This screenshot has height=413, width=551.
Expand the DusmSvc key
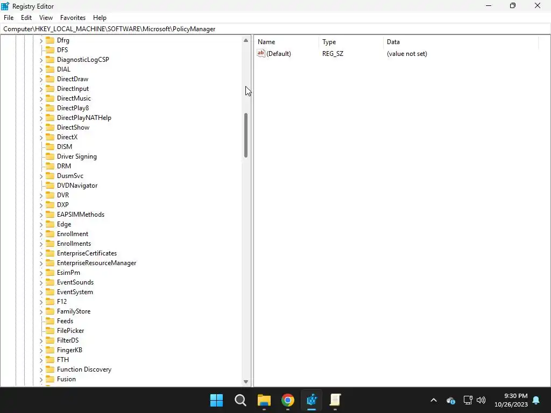click(x=41, y=176)
